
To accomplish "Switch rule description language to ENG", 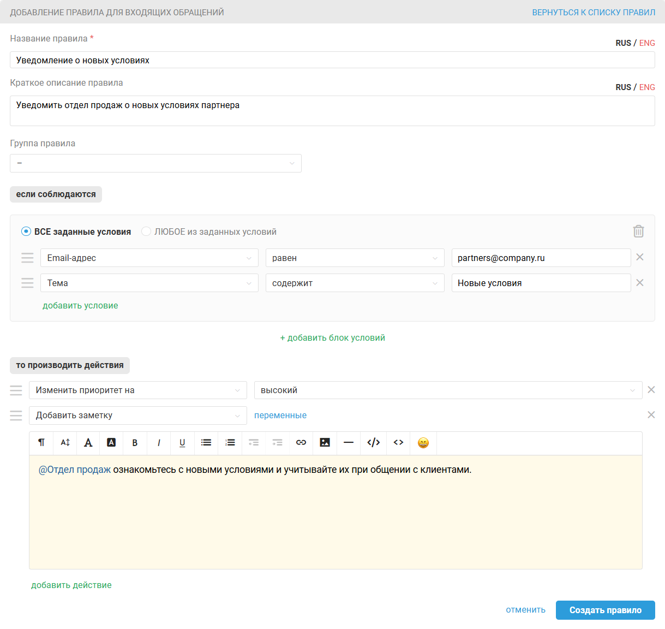I will (x=647, y=87).
